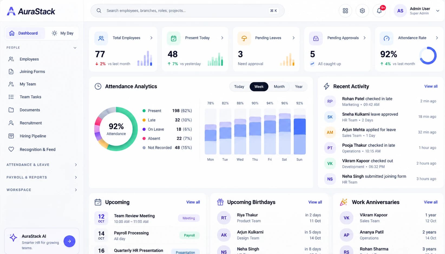
Task: Click the Recent Activity lightning icon
Action: point(326,86)
